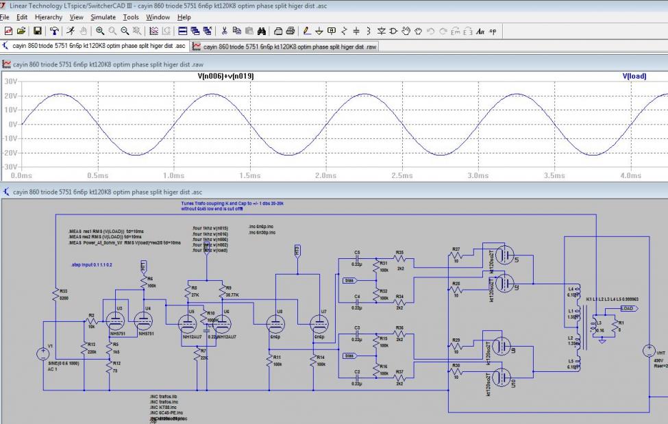
Task: Save the schematic with the floppy icon
Action: pyautogui.click(x=38, y=31)
